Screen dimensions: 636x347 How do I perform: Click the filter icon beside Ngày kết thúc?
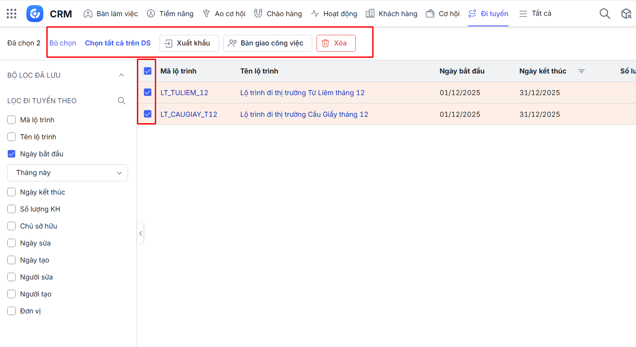582,71
